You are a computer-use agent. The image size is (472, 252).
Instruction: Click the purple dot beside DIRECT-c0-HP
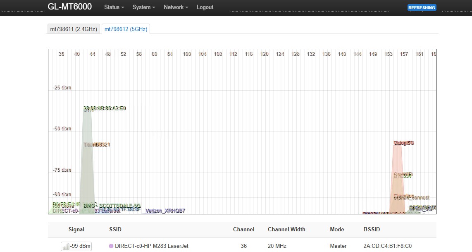click(x=111, y=246)
